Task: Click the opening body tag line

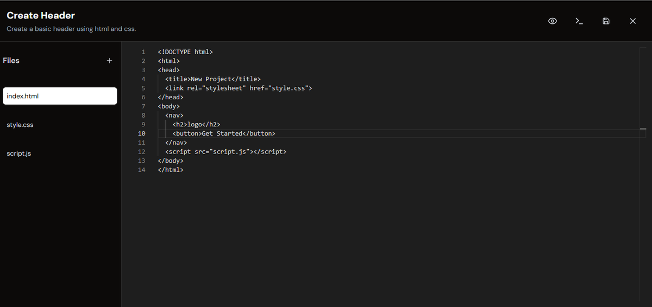Action: click(x=168, y=106)
